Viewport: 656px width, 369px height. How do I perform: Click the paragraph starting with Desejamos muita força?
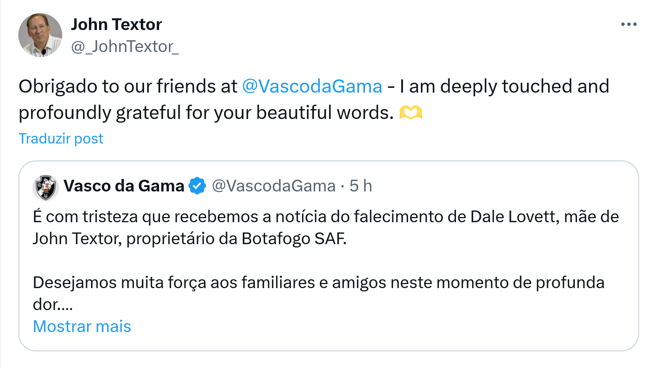(318, 283)
